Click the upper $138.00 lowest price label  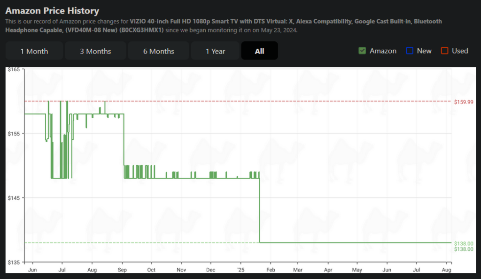464,243
